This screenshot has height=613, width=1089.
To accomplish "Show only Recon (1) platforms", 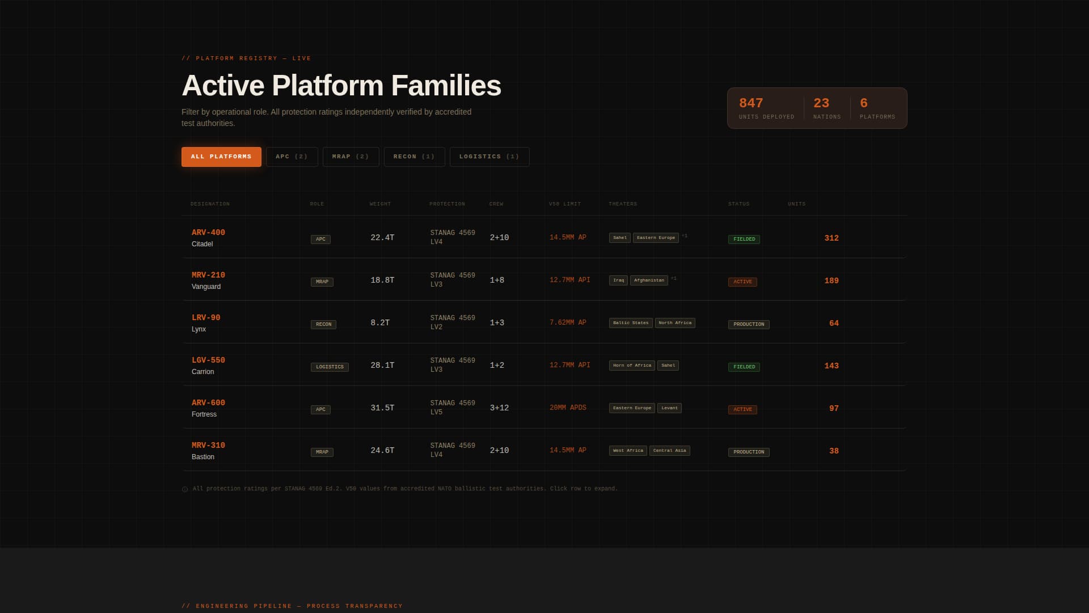I will pos(414,157).
